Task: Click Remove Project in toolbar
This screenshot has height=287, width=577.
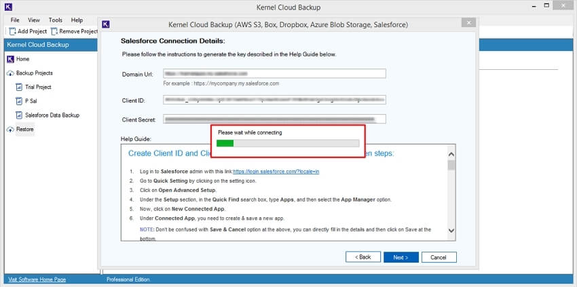Action: (74, 31)
